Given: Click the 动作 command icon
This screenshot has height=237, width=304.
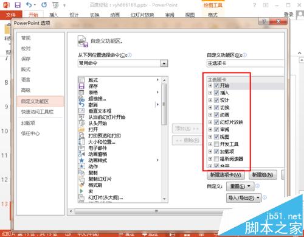Looking at the screenshot, I should [x=81, y=166].
